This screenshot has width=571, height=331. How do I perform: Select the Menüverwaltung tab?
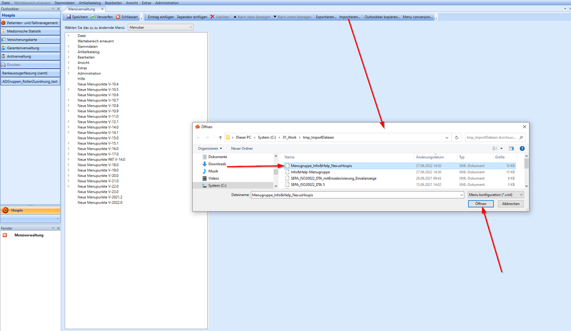[x=82, y=9]
